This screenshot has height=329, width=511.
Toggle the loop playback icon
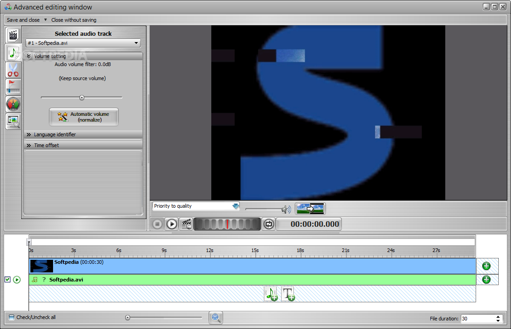click(269, 224)
